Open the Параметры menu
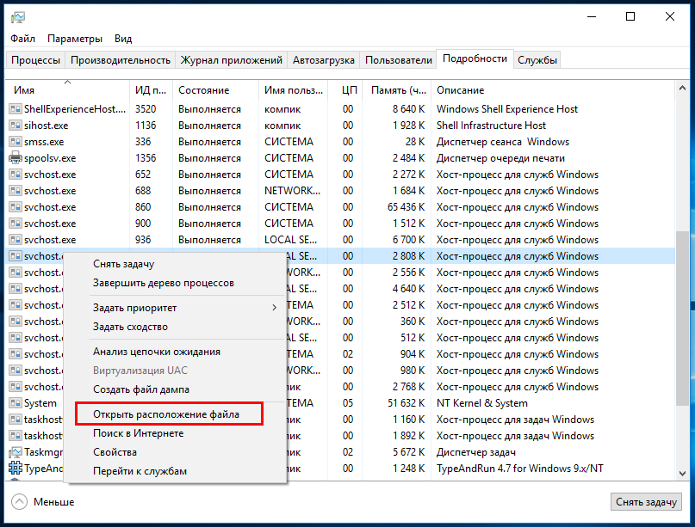 coord(74,39)
